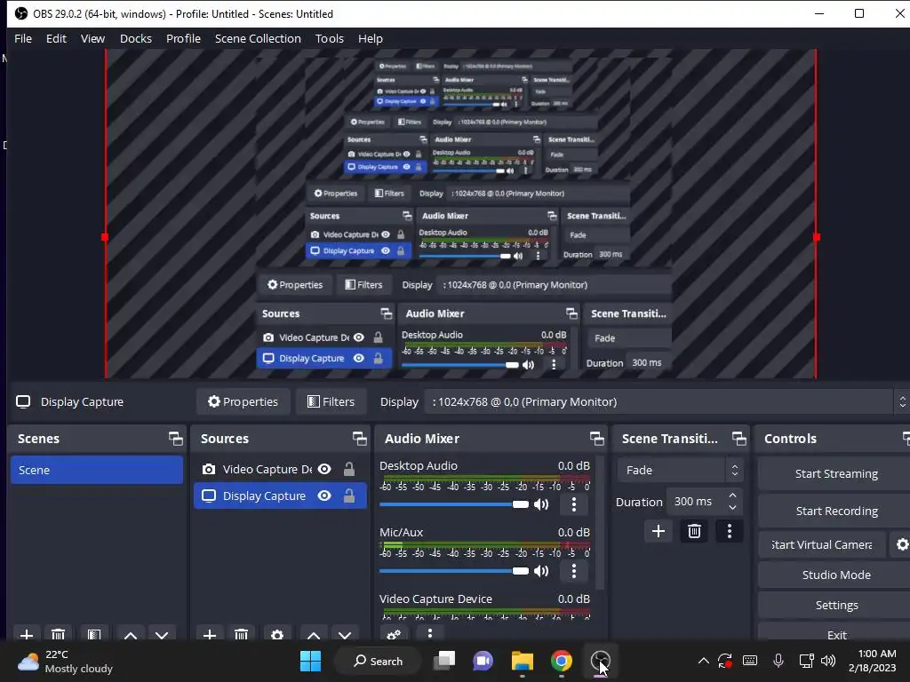Toggle Display Capture visibility eye
This screenshot has height=682, width=910.
tap(324, 496)
